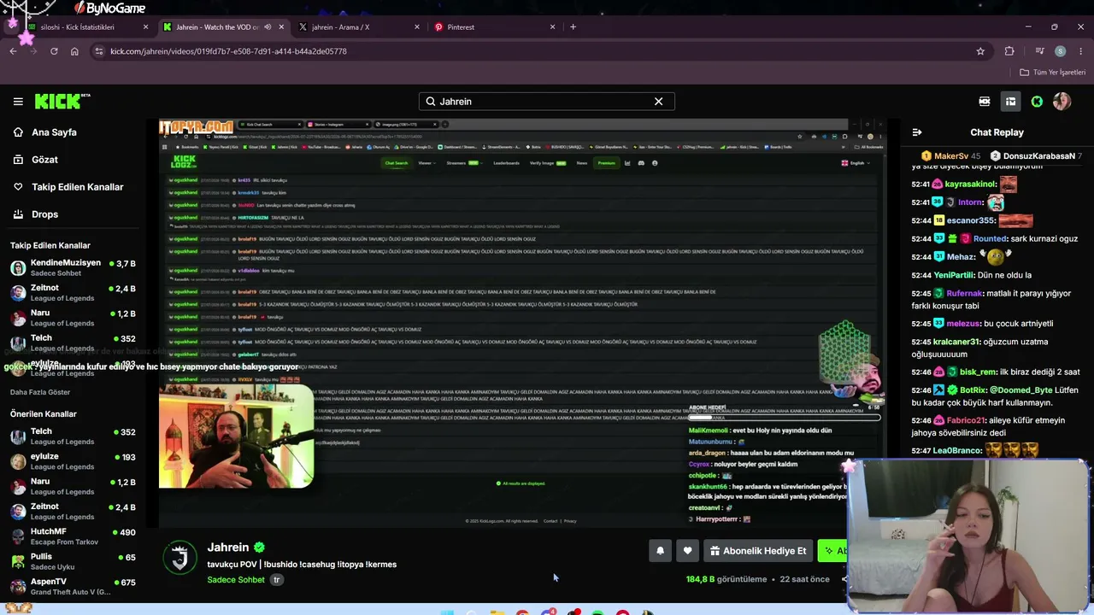The width and height of the screenshot is (1094, 615).
Task: Open Pullis recommended channel
Action: (x=73, y=561)
